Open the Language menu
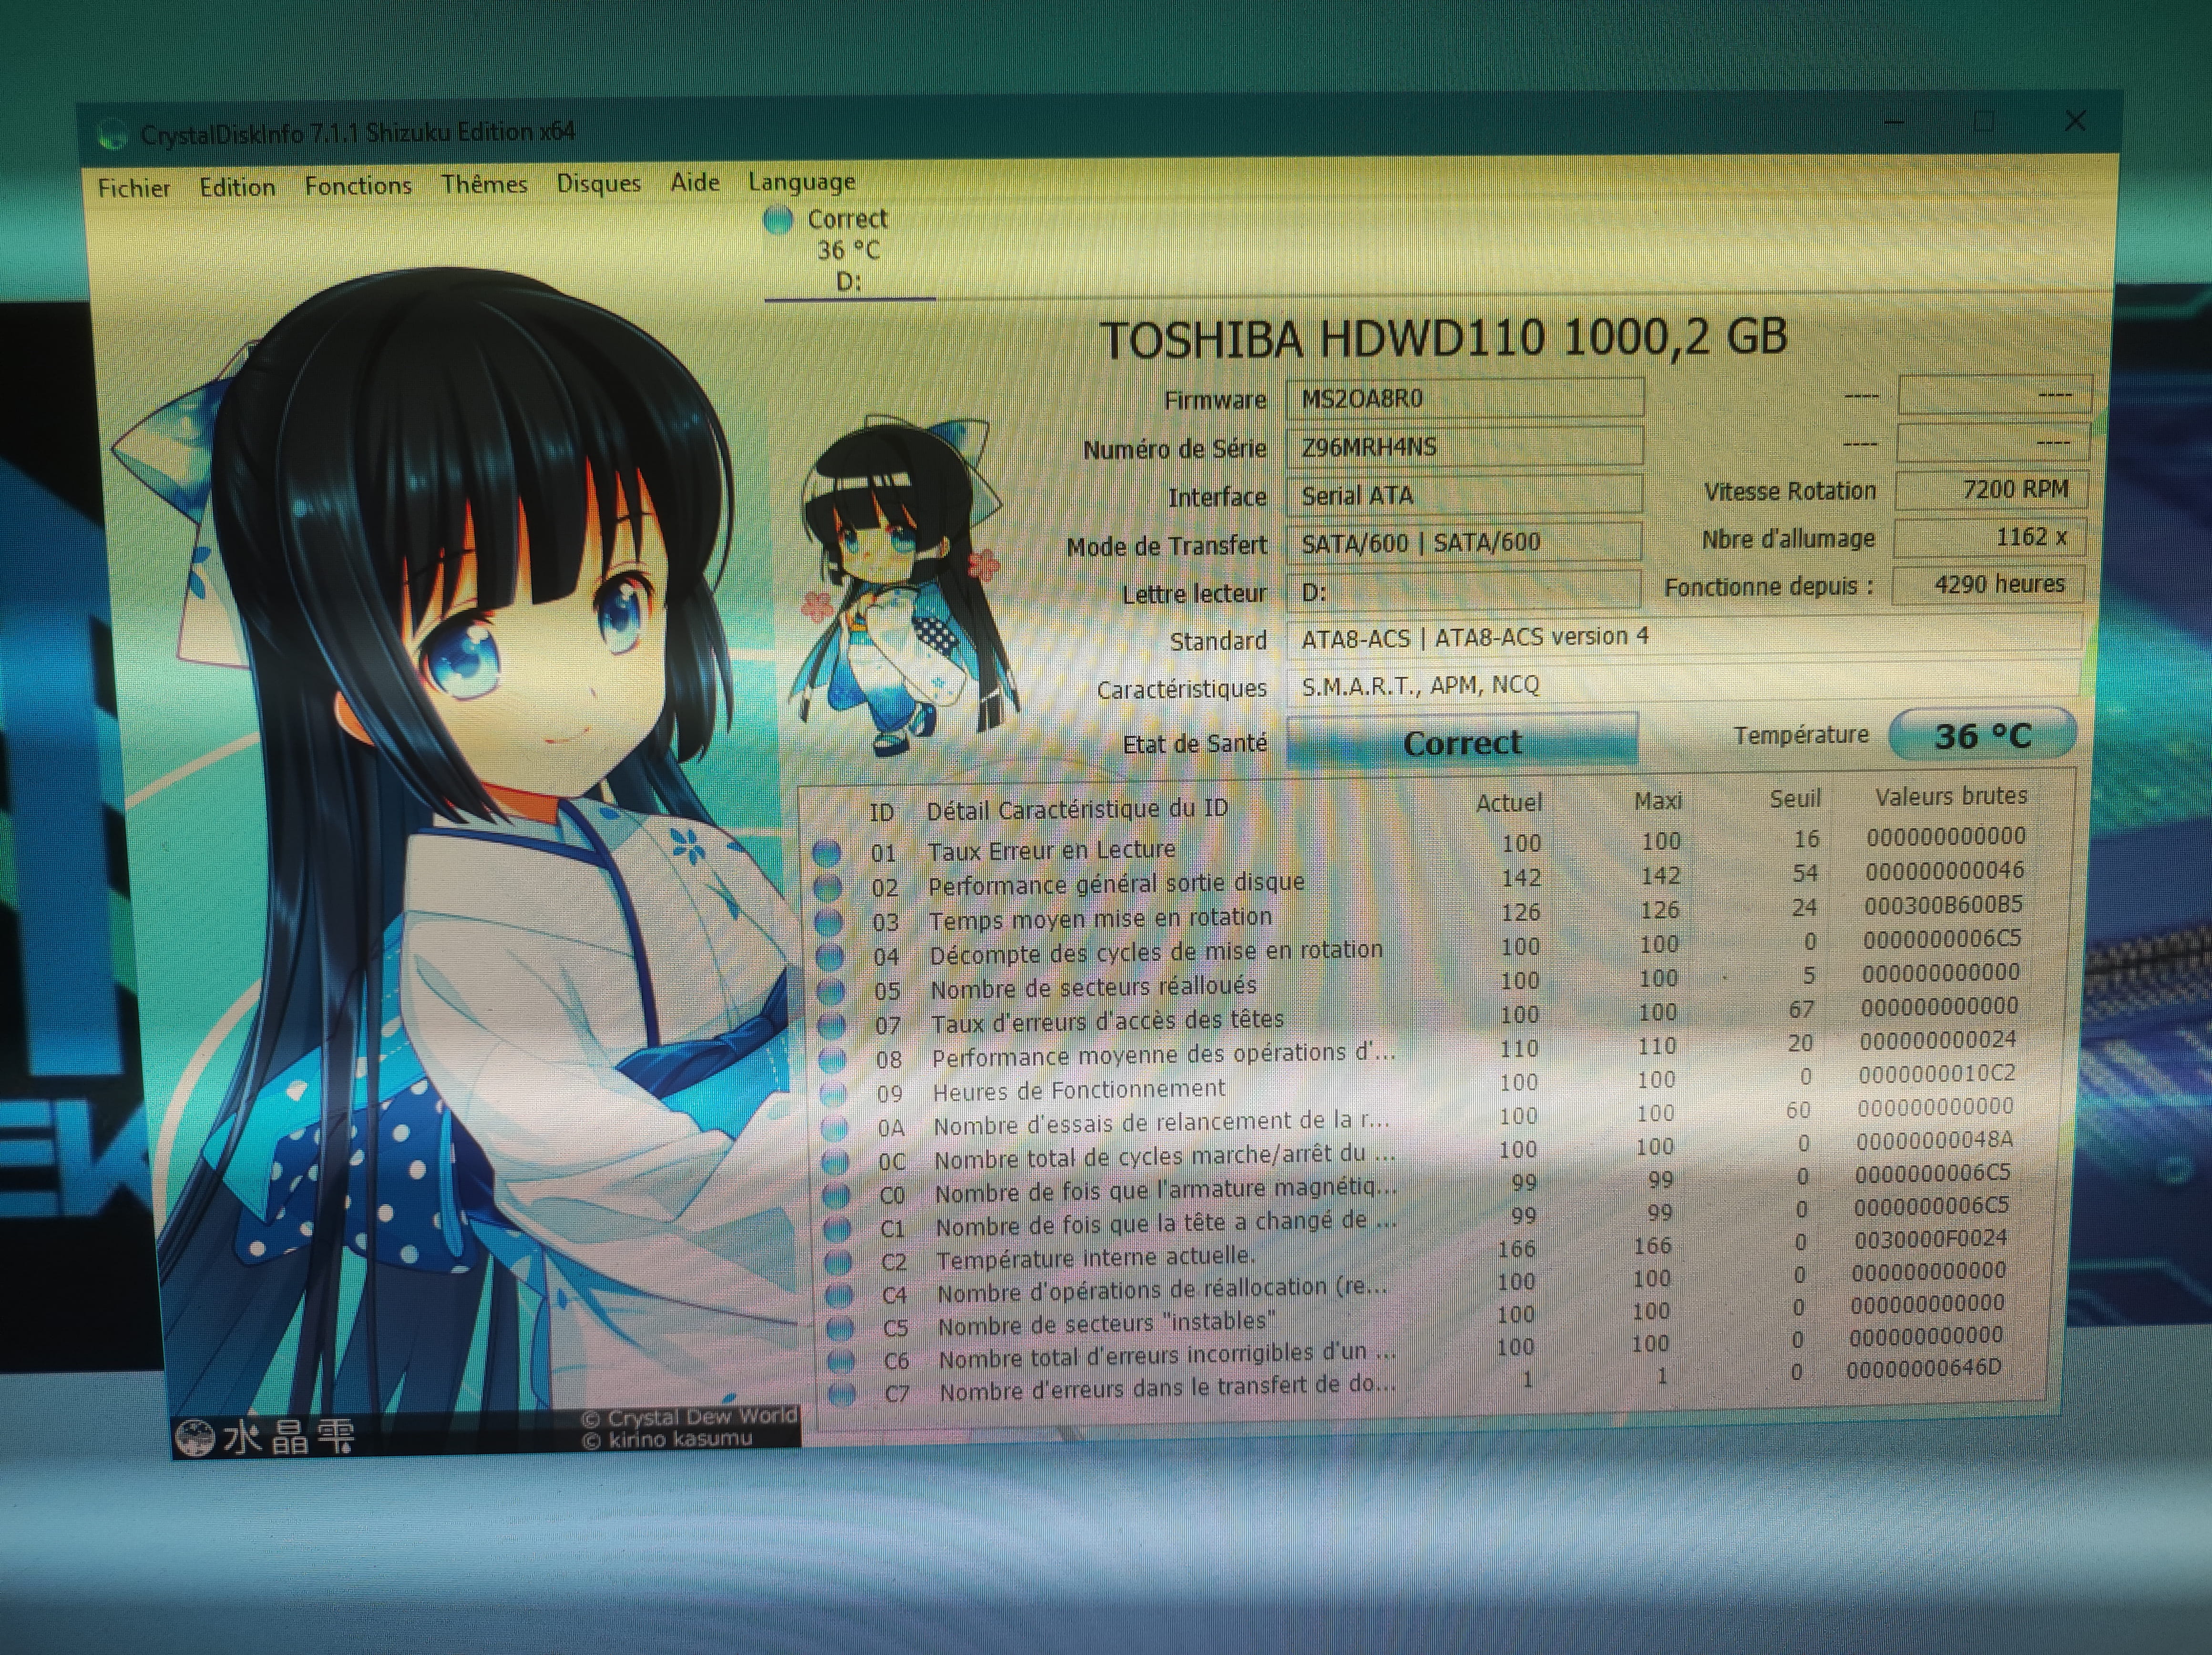 pos(802,182)
